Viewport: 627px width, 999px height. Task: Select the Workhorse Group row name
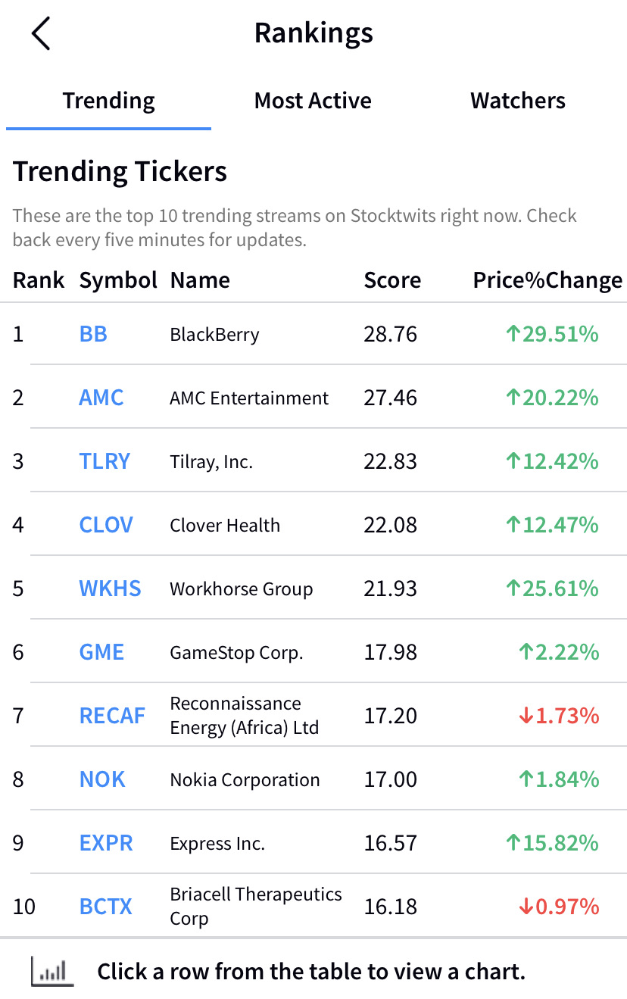[x=241, y=589]
